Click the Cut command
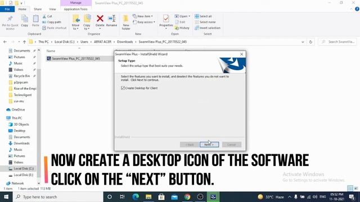 tap(47, 16)
